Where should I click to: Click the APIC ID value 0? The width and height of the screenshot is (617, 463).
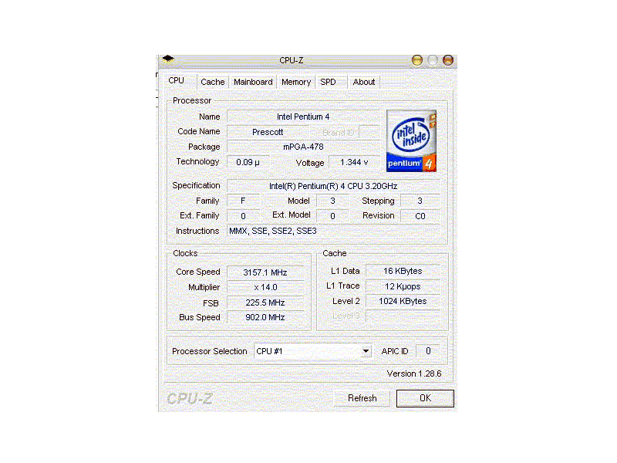428,351
